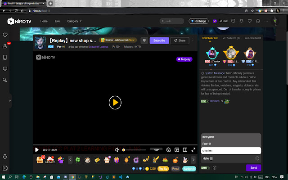
Task: Show previous gifts with left arrow
Action: 70,160
